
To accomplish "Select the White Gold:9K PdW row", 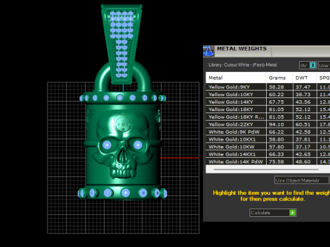I will click(x=268, y=132).
